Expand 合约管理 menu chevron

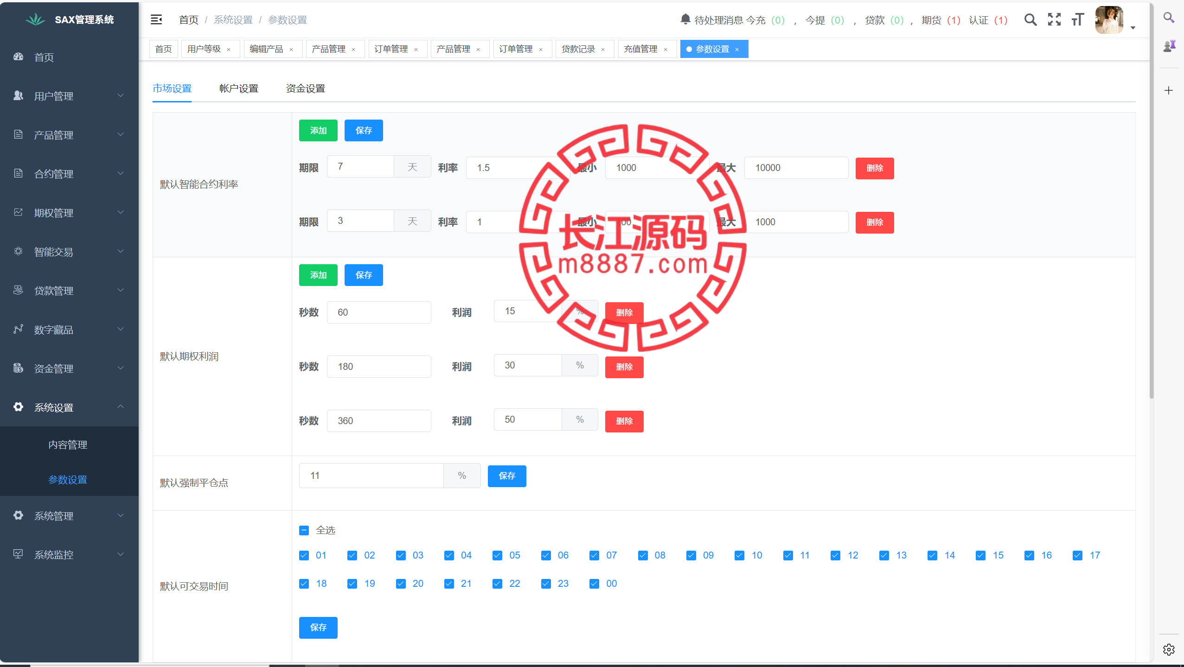121,173
